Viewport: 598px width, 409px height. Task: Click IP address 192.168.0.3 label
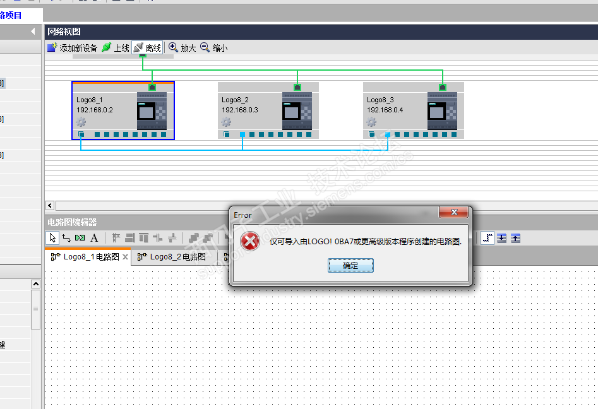(240, 110)
